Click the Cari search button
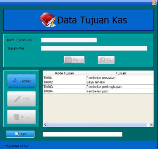This screenshot has width=158, height=149. tap(20, 134)
